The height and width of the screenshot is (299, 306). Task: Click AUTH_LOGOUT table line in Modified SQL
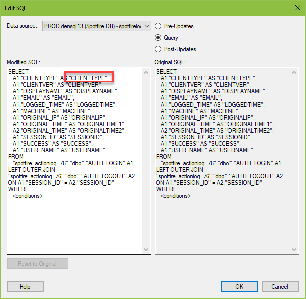click(x=71, y=176)
